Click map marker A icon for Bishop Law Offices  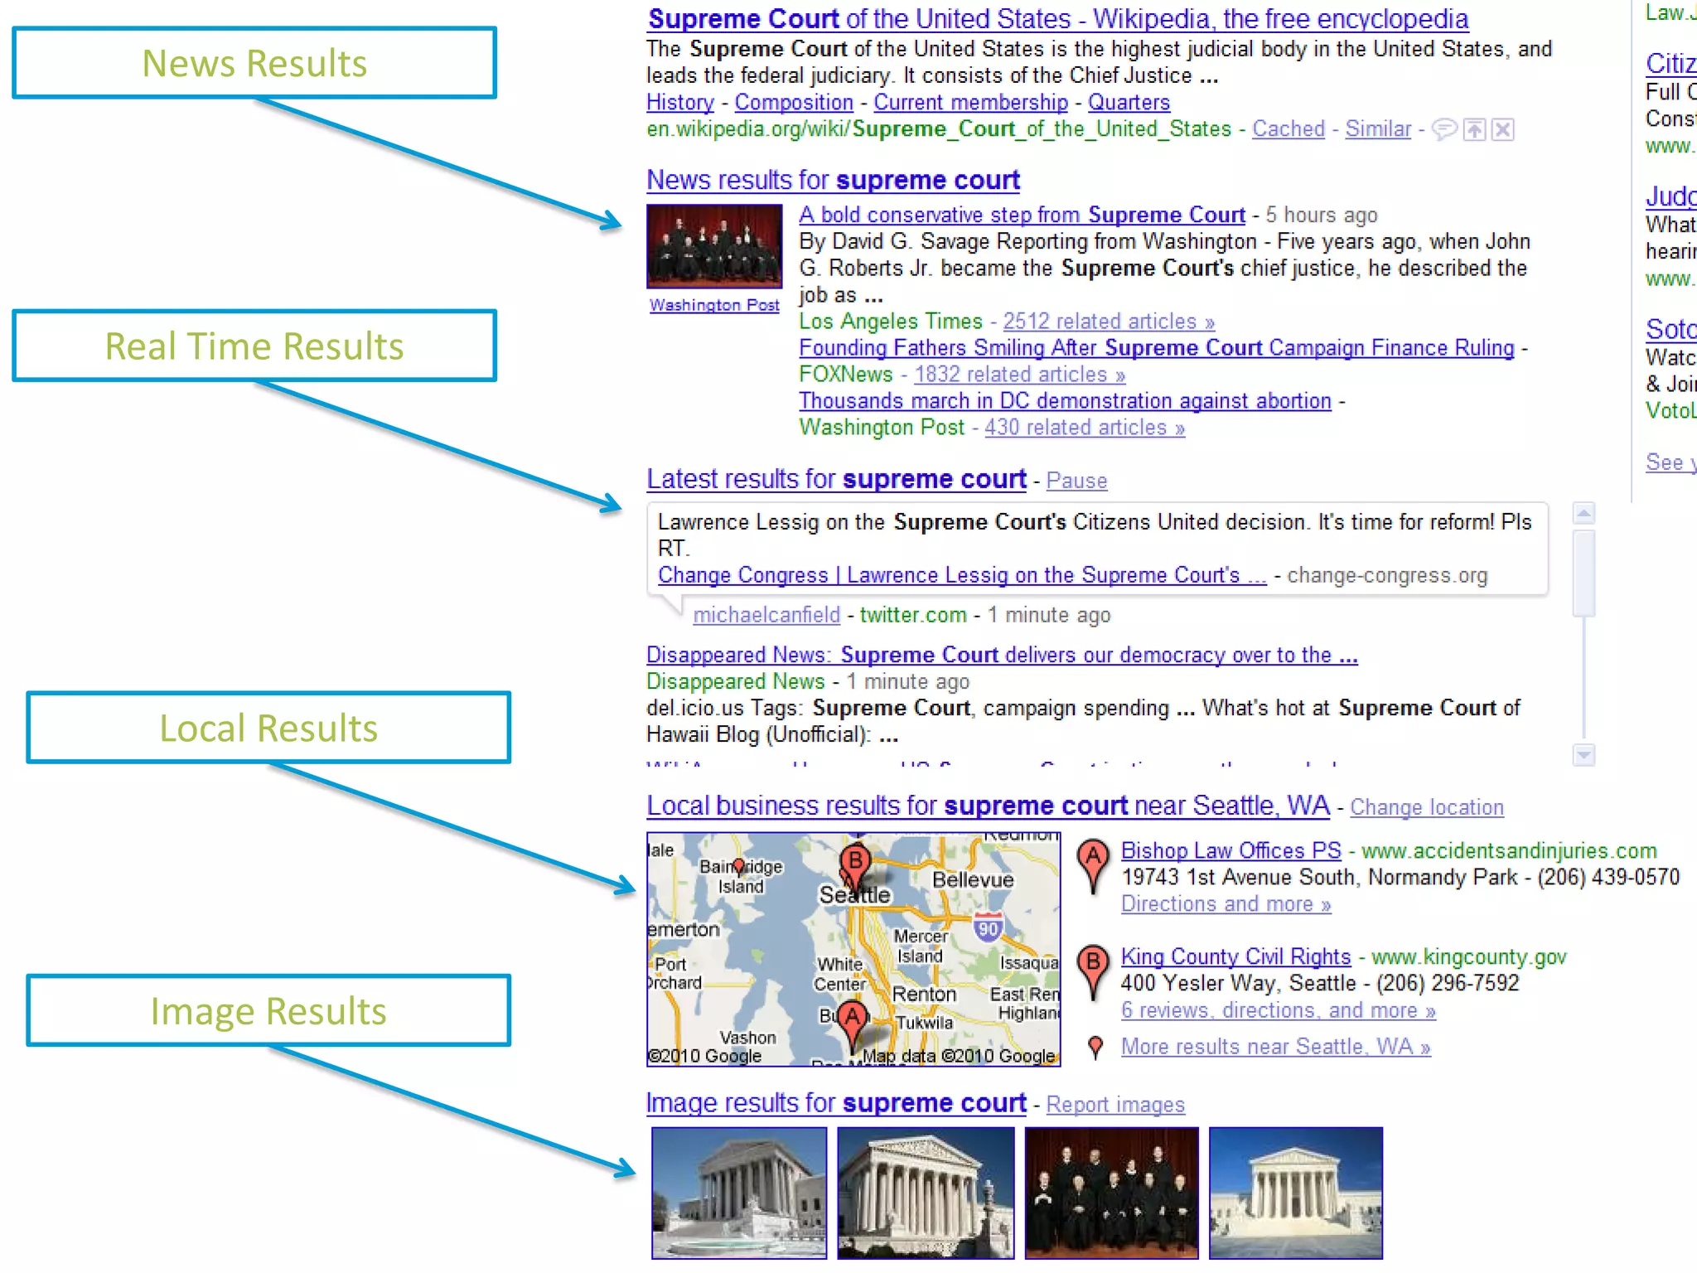coord(1094,865)
